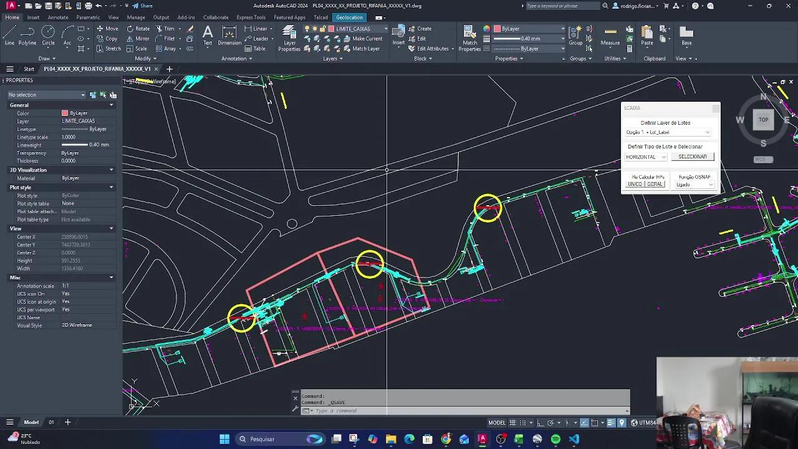Open the No selection dropdown
This screenshot has width=798, height=449.
pyautogui.click(x=46, y=95)
